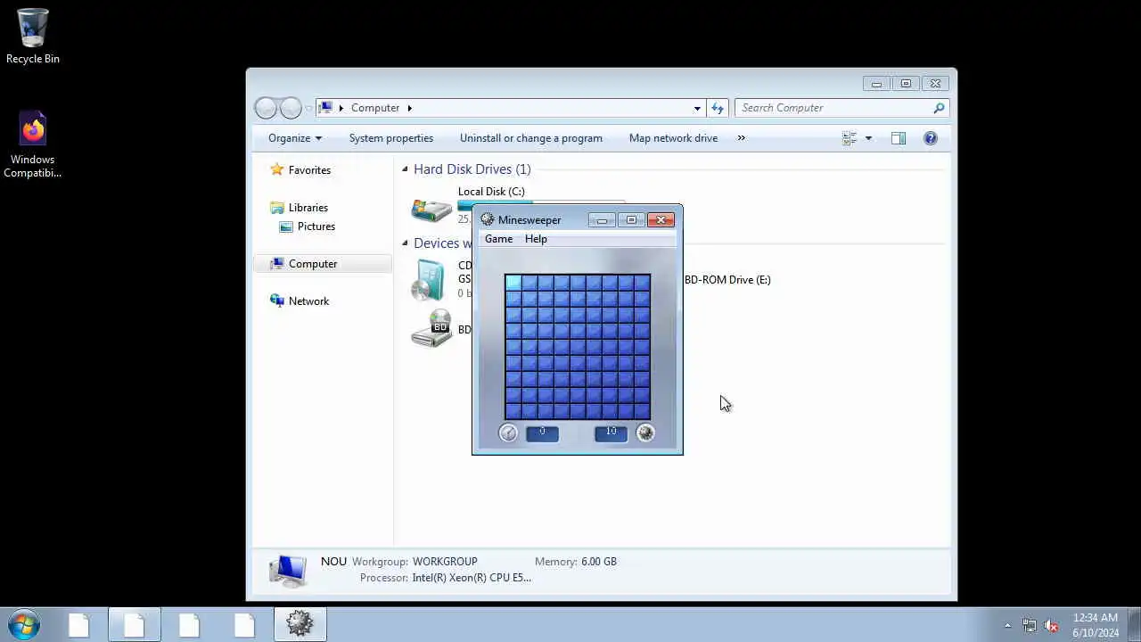The height and width of the screenshot is (642, 1141).
Task: Click System properties in Explorer toolbar
Action: pyautogui.click(x=391, y=138)
